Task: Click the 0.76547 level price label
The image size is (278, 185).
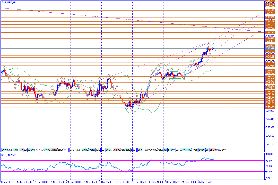Action: 270,77
